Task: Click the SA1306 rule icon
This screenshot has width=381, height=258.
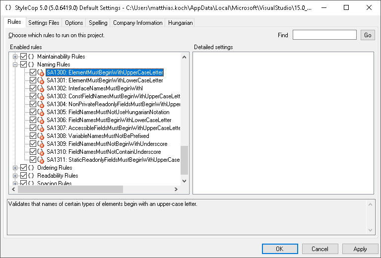Action: click(x=41, y=120)
